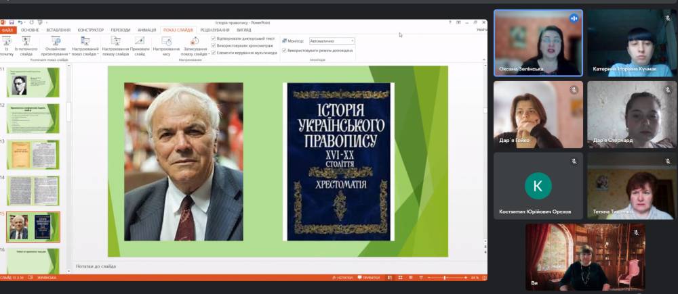678x294 pixels.
Task: Switch to the Вставлення ribbon tab
Action: click(x=58, y=30)
